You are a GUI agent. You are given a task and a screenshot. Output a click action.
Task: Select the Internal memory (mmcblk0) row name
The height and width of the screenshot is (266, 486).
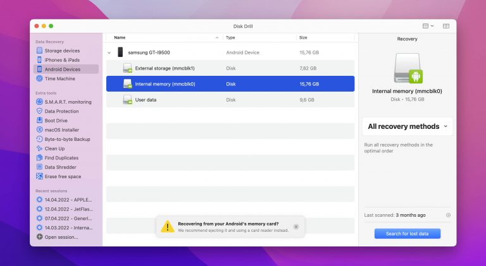[x=165, y=84]
